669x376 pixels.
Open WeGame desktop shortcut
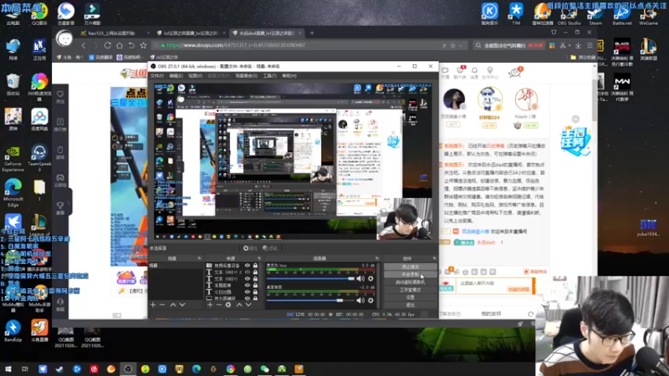click(x=648, y=13)
